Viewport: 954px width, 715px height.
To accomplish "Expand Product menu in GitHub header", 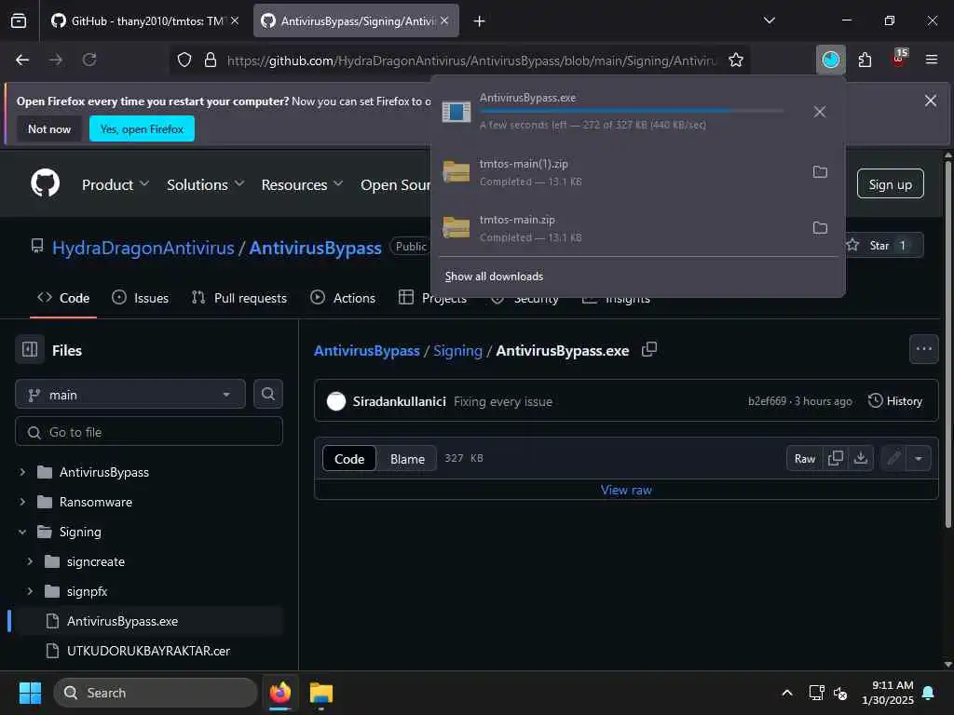I will tap(115, 184).
